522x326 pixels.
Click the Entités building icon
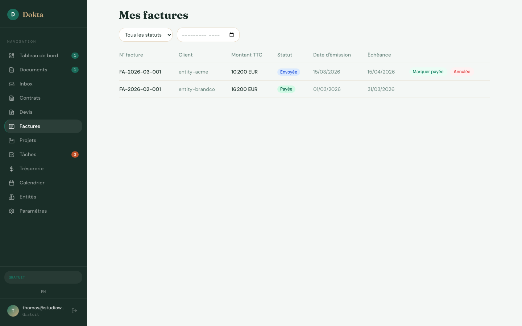pyautogui.click(x=12, y=197)
